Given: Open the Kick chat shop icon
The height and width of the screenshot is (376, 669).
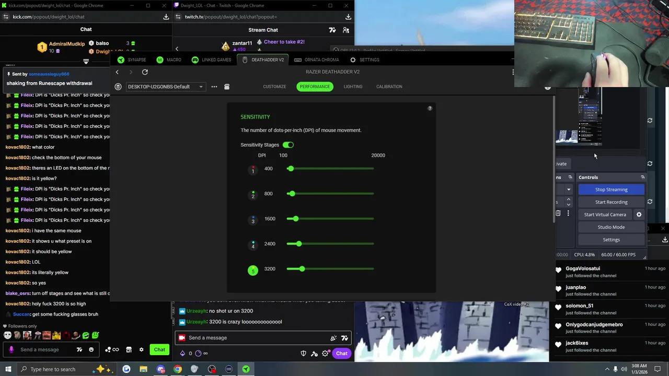Looking at the screenshot, I should coord(129,349).
